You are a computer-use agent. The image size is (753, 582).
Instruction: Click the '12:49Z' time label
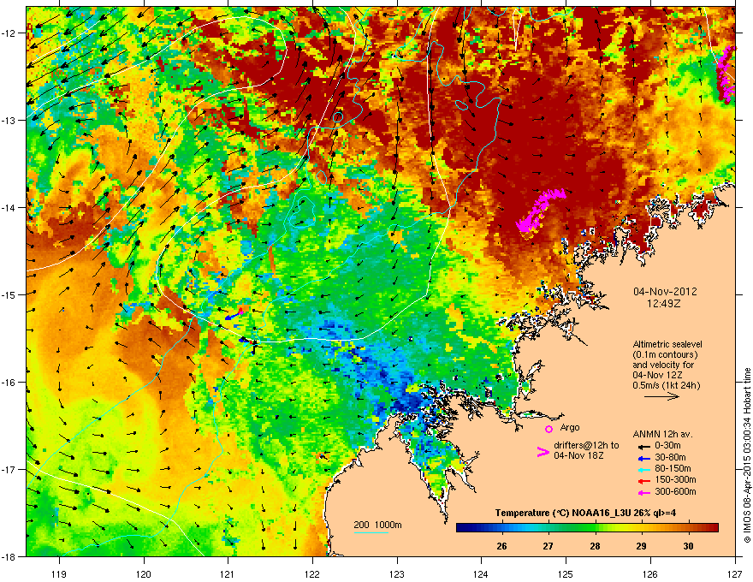(x=664, y=304)
